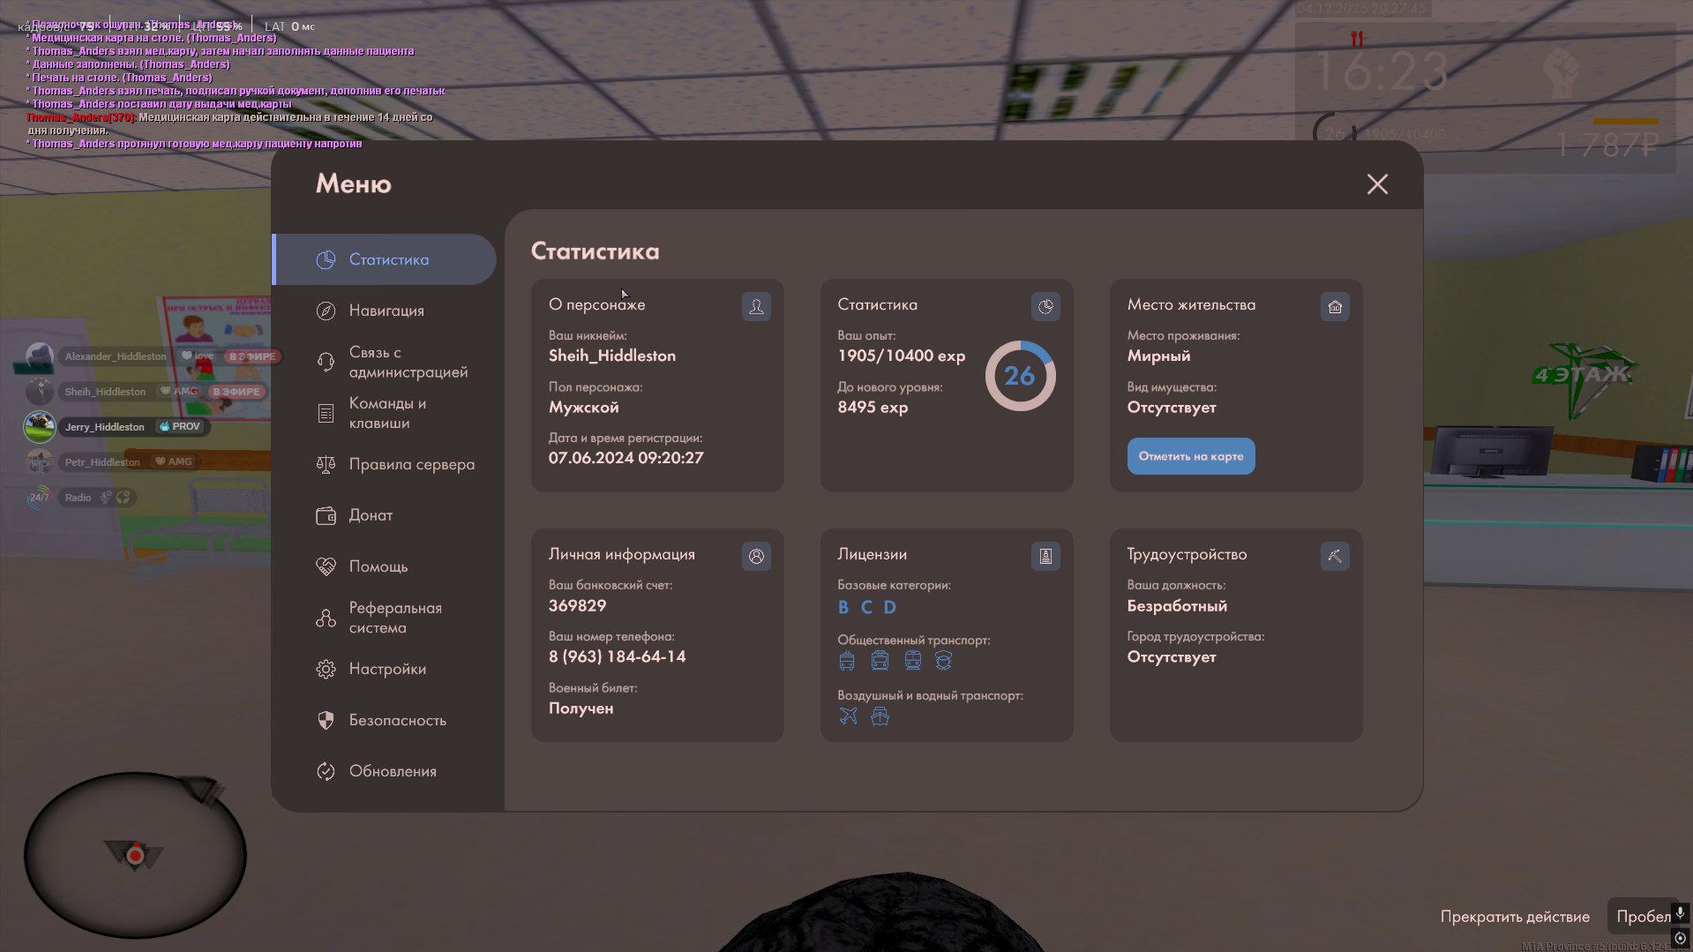Click the hammer icon in Трудоустройство card
The image size is (1693, 952).
[1335, 556]
